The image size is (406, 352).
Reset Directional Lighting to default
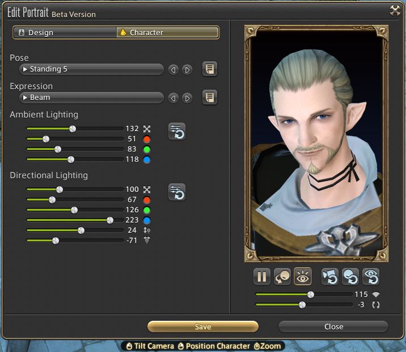click(177, 192)
